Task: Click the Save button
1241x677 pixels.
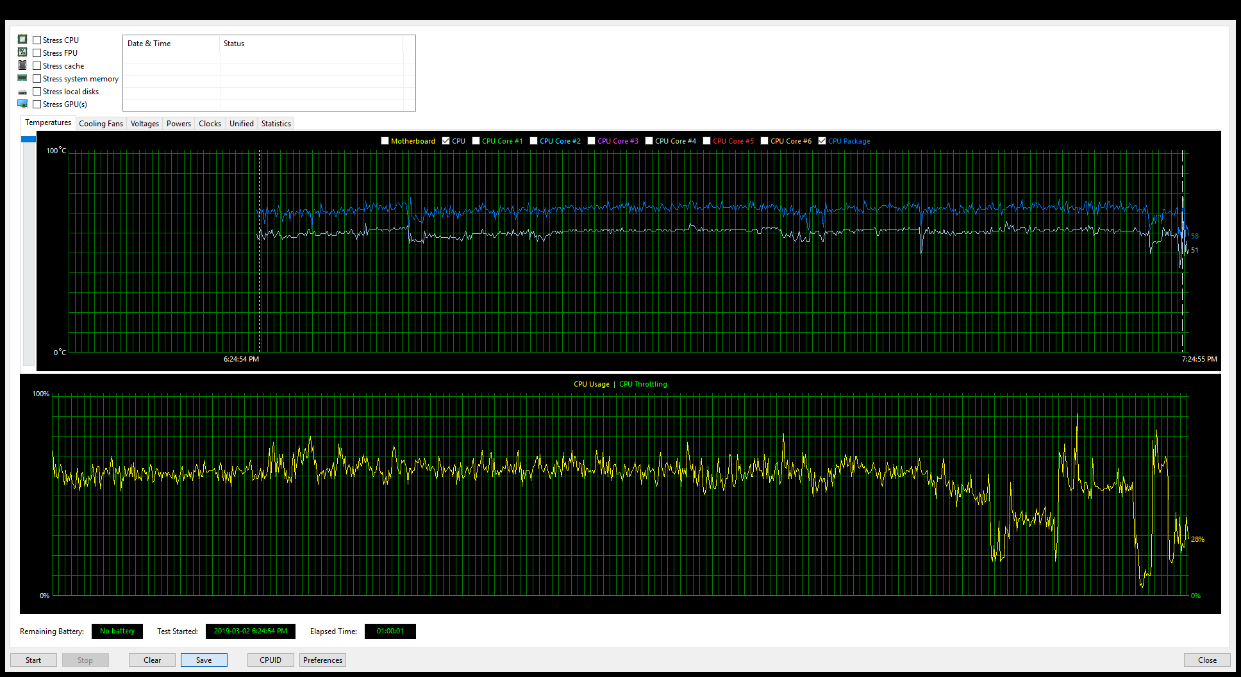Action: click(x=204, y=660)
